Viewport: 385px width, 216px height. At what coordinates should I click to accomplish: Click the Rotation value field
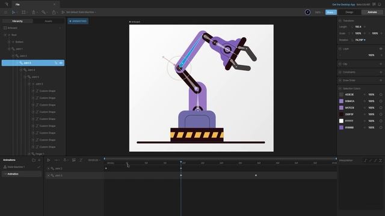pos(359,40)
